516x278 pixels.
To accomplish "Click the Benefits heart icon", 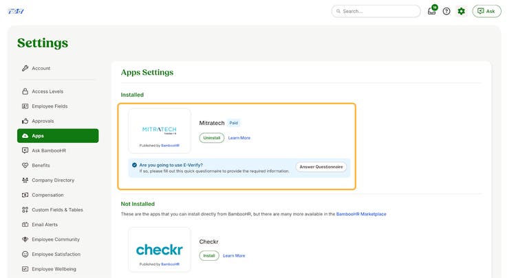I will tap(25, 165).
